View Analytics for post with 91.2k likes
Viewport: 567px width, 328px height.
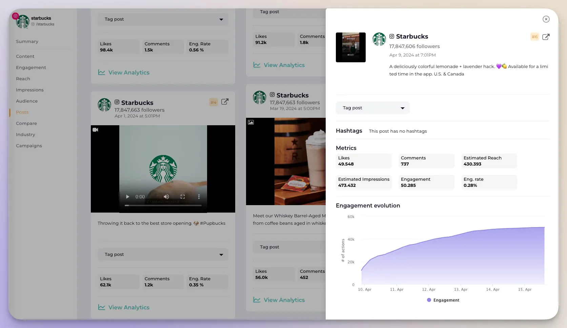pos(279,65)
